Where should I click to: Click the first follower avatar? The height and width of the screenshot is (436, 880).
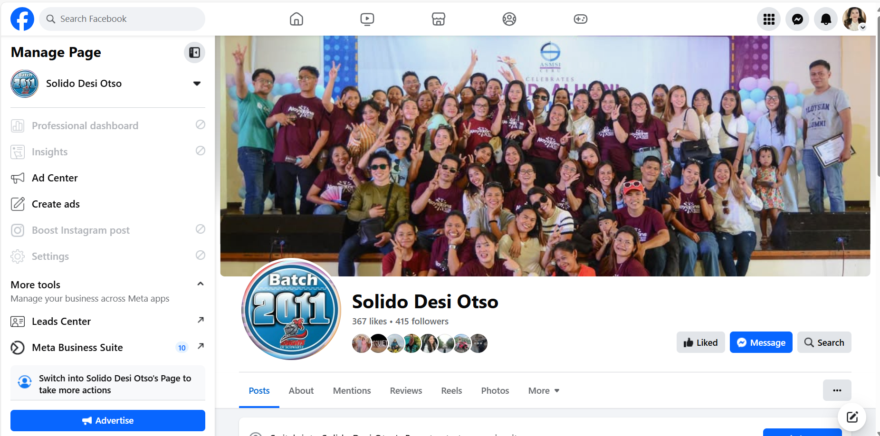[x=362, y=343]
